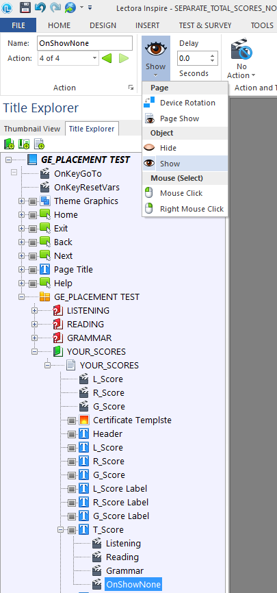
Task: Click the Next button icon in tree
Action: [x=45, y=256]
